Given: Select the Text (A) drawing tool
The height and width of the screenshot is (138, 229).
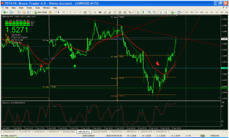Looking at the screenshot, I should point(95,12).
